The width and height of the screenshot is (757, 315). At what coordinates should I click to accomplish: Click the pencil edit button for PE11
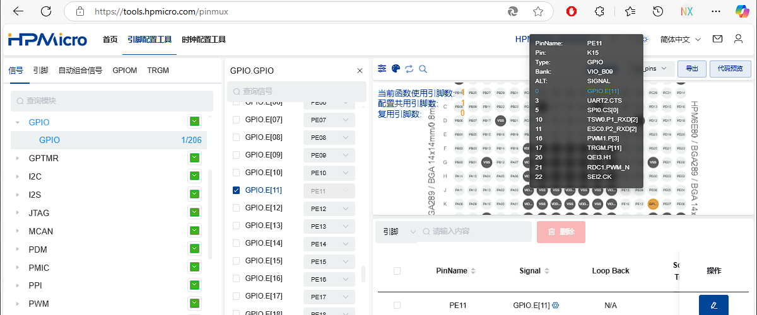713,305
